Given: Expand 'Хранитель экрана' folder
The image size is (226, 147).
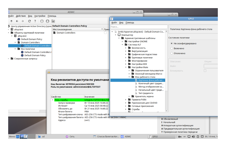Looking at the screenshot, I should click(129, 96).
